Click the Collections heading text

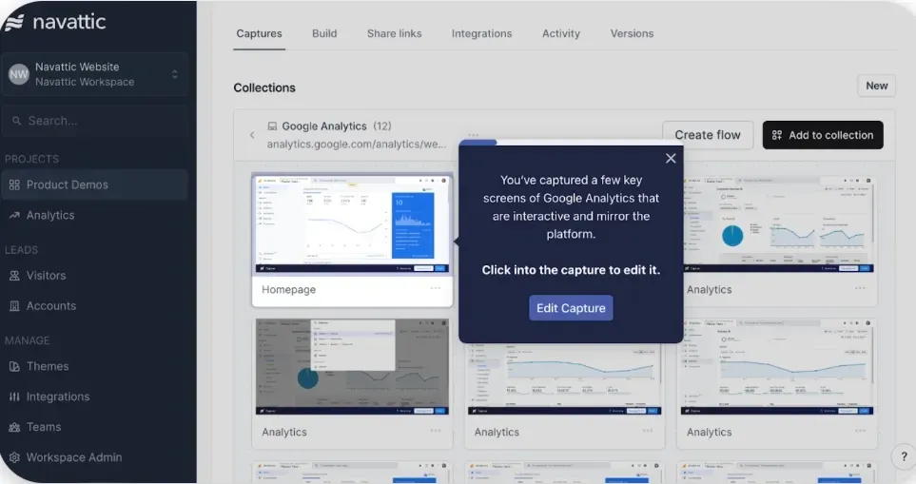click(264, 87)
